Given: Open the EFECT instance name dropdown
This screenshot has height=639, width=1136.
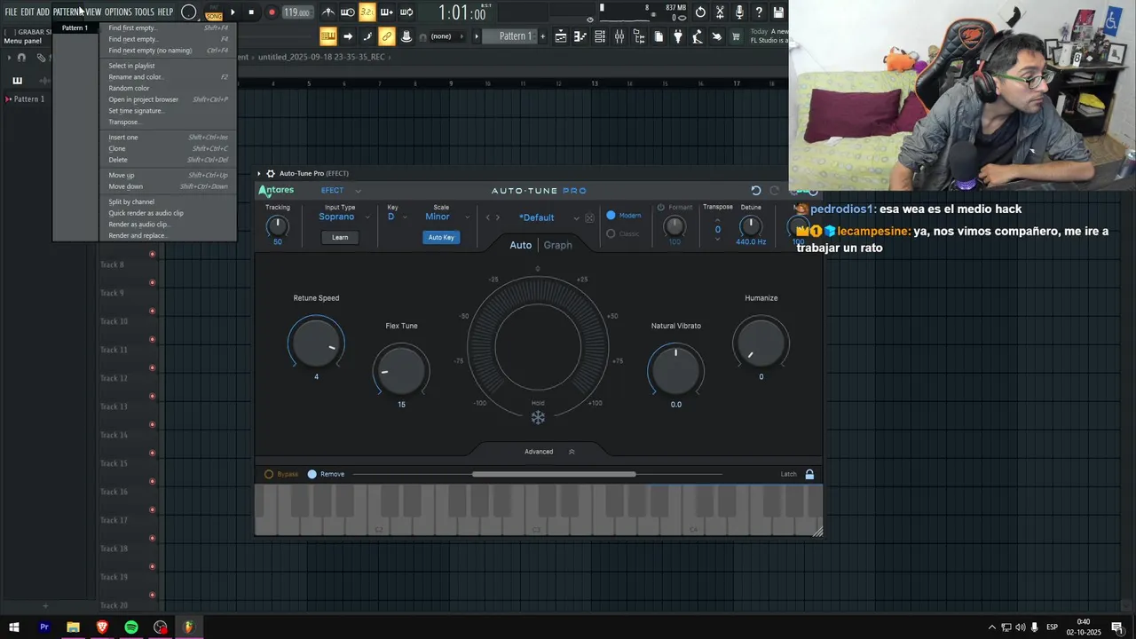Looking at the screenshot, I should coord(341,191).
